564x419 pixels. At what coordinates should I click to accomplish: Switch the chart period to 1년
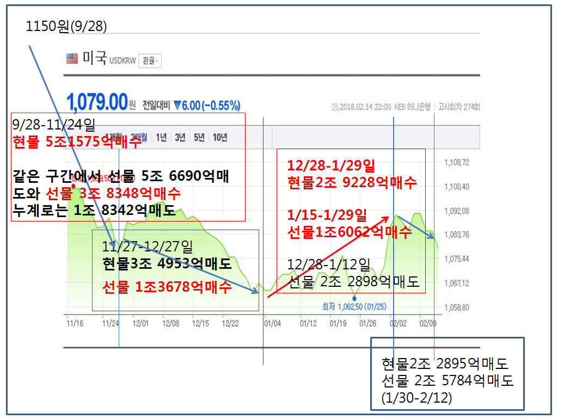tap(161, 137)
